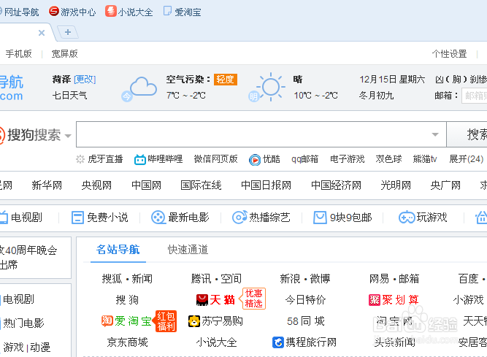
Task: Expand more hot links via 展开(24)
Action: click(x=466, y=159)
